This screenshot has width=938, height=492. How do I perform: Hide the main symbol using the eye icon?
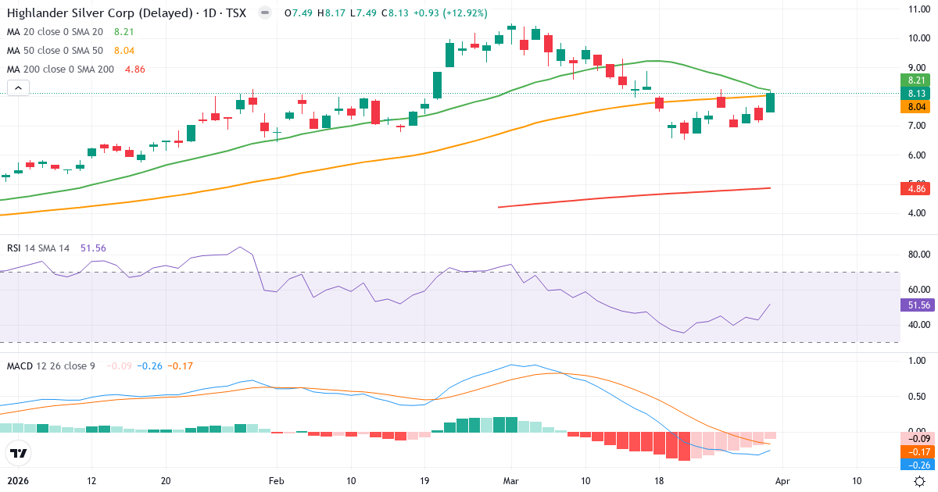267,12
